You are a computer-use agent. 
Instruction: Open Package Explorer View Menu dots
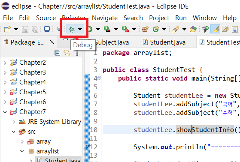[x=77, y=53]
